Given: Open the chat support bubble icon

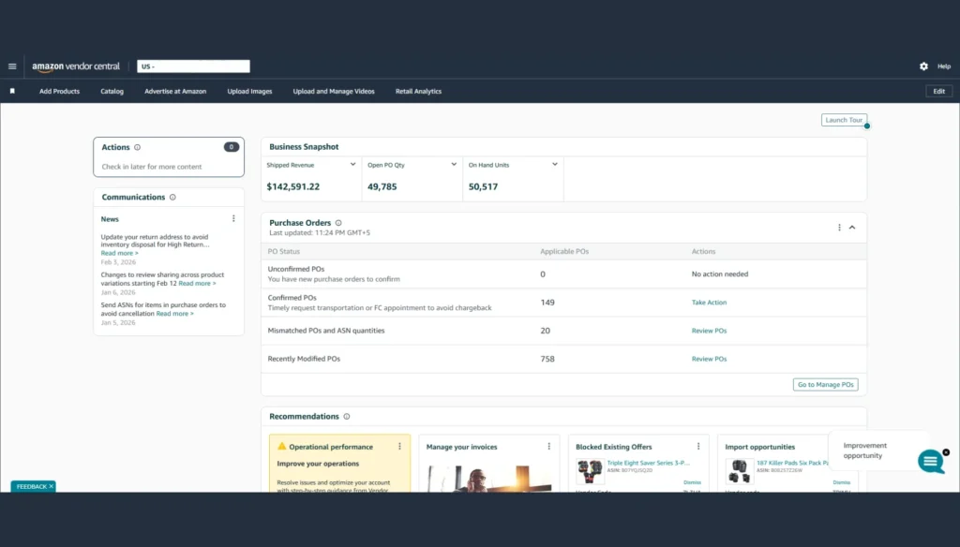Looking at the screenshot, I should click(930, 461).
